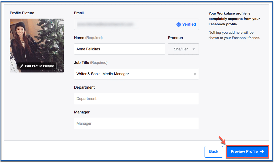Go back with the Back button
Viewport: 274px width, 163px height.
(x=213, y=152)
